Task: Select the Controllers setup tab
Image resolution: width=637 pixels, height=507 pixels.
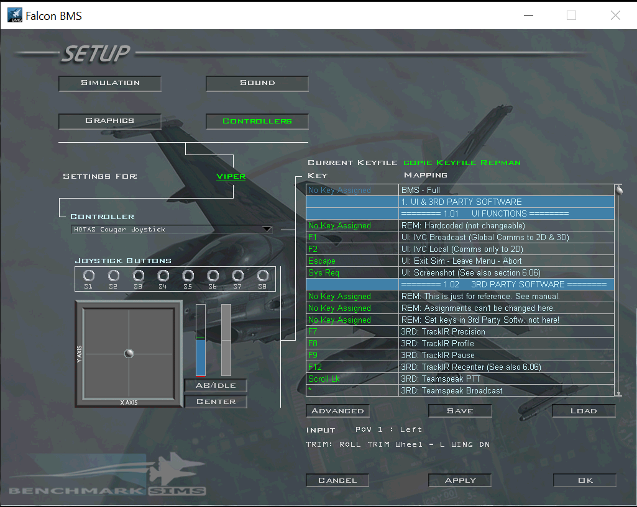Action: point(257,121)
